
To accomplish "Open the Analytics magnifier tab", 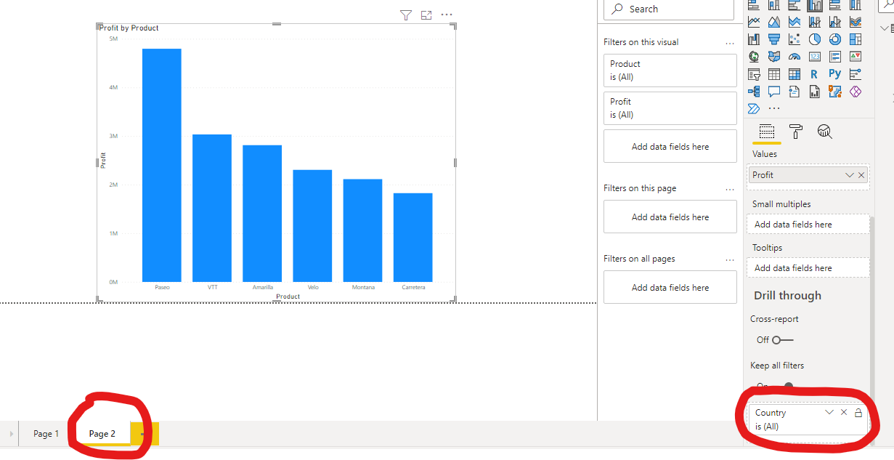I will click(824, 132).
